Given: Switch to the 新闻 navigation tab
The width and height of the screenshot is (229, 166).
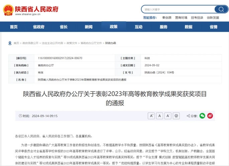Looking at the screenshot, I should click(89, 27).
